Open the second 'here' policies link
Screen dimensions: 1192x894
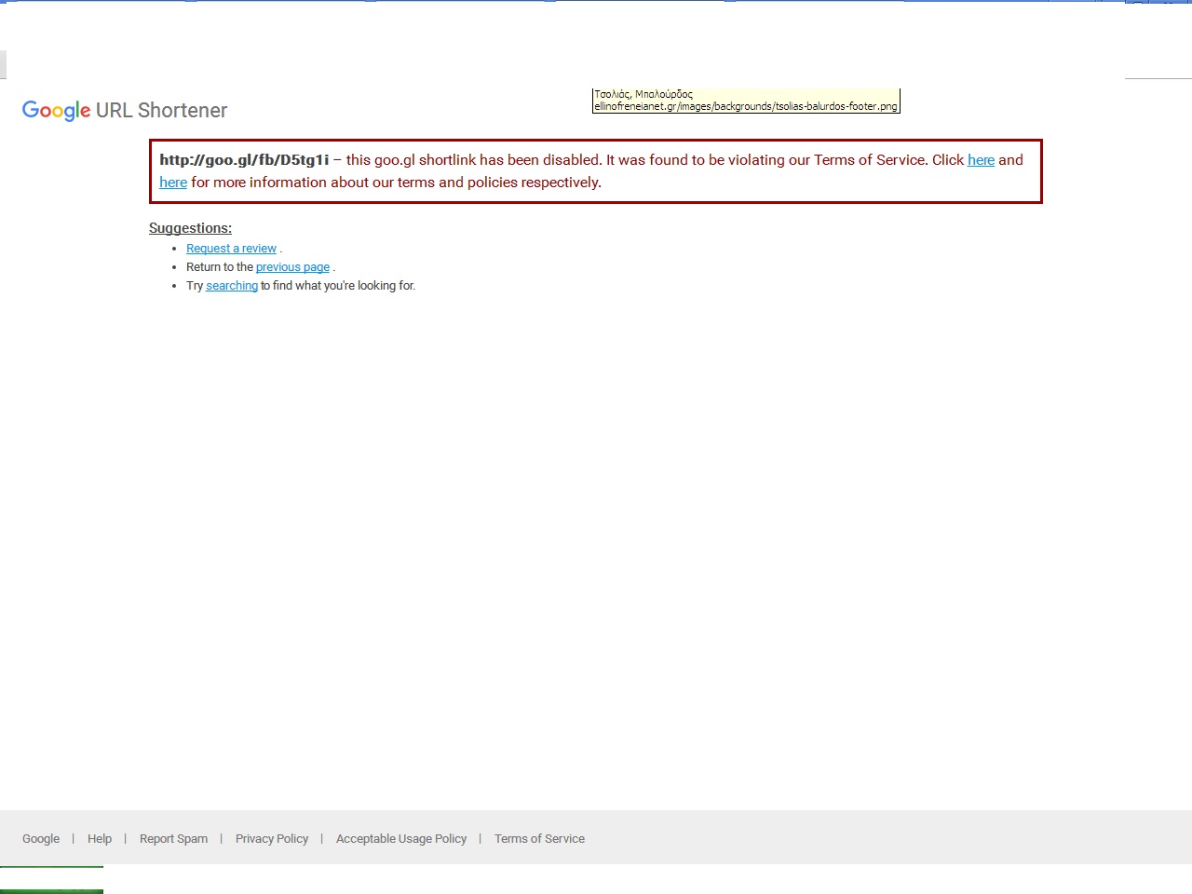(x=173, y=183)
